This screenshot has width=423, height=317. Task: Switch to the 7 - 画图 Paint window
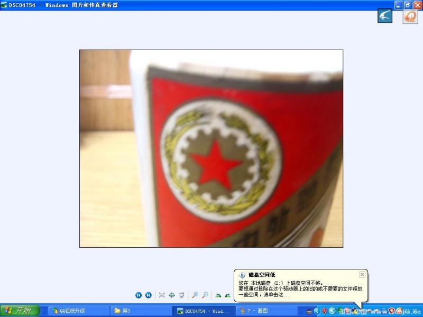pos(266,311)
